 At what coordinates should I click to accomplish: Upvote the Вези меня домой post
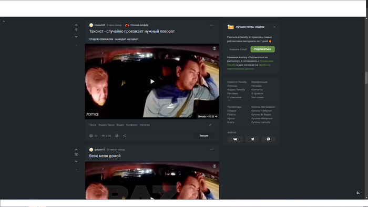click(x=76, y=149)
